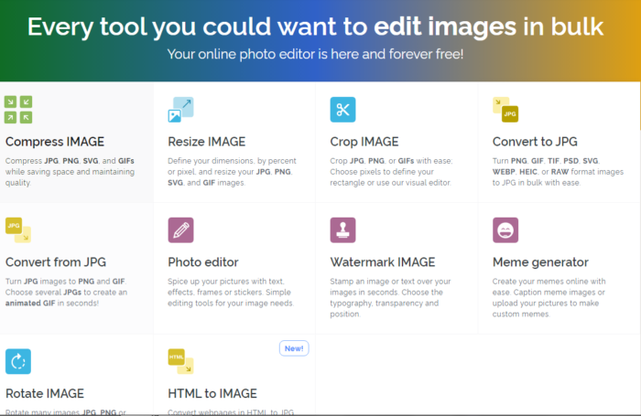Open the Convert from JPG title
Image resolution: width=641 pixels, height=416 pixels.
pyautogui.click(x=56, y=262)
